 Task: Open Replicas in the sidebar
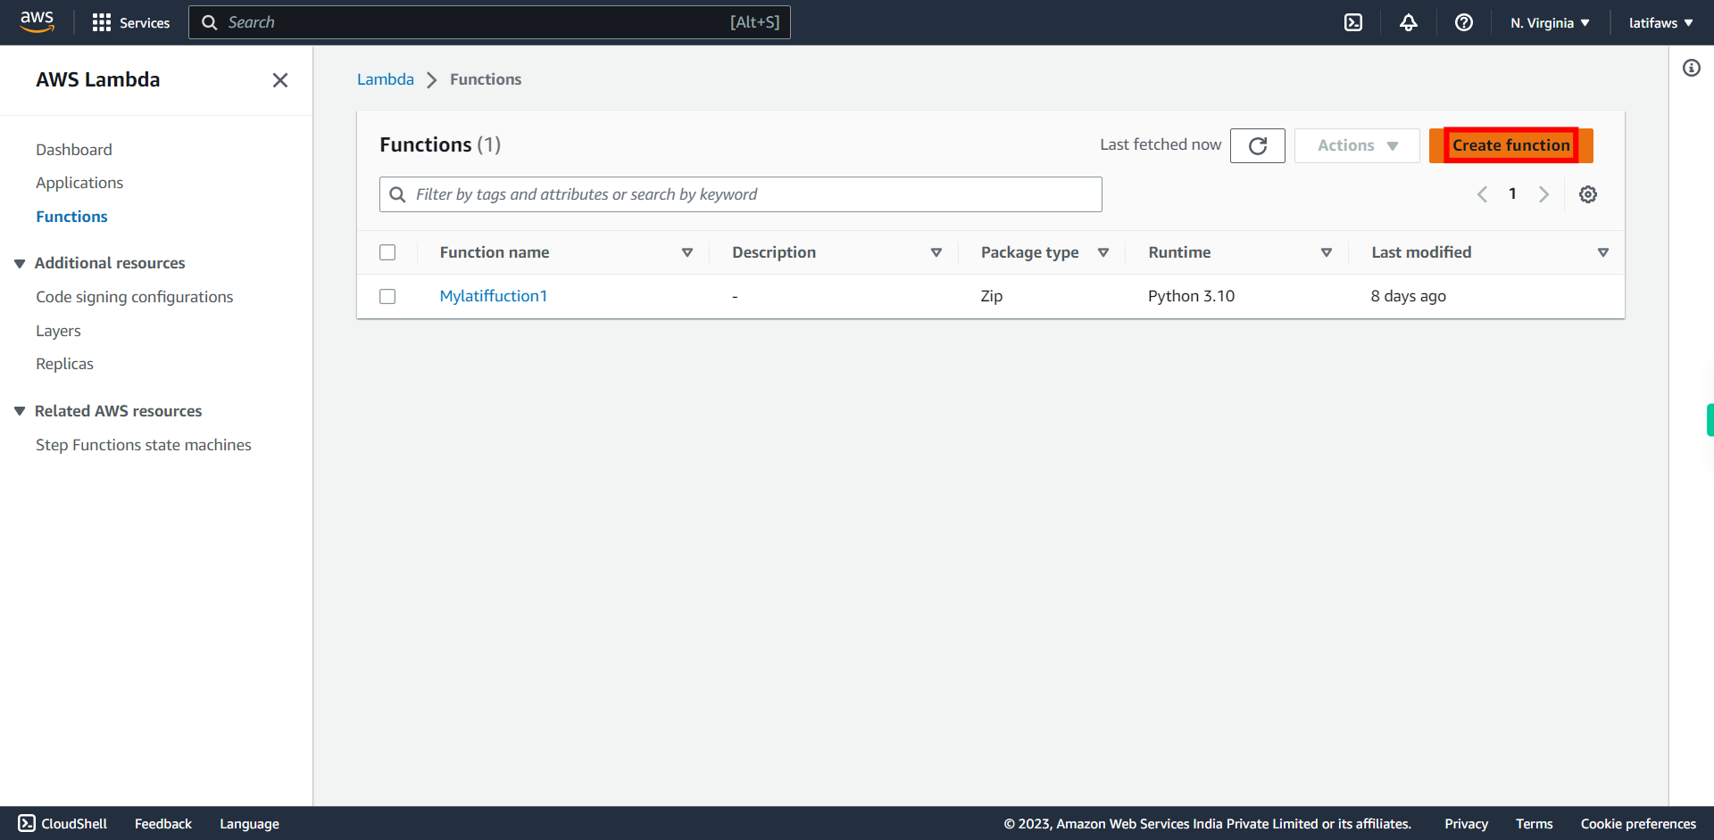64,364
